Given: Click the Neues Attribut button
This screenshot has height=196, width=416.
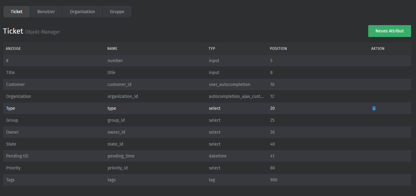Looking at the screenshot, I should [390, 31].
